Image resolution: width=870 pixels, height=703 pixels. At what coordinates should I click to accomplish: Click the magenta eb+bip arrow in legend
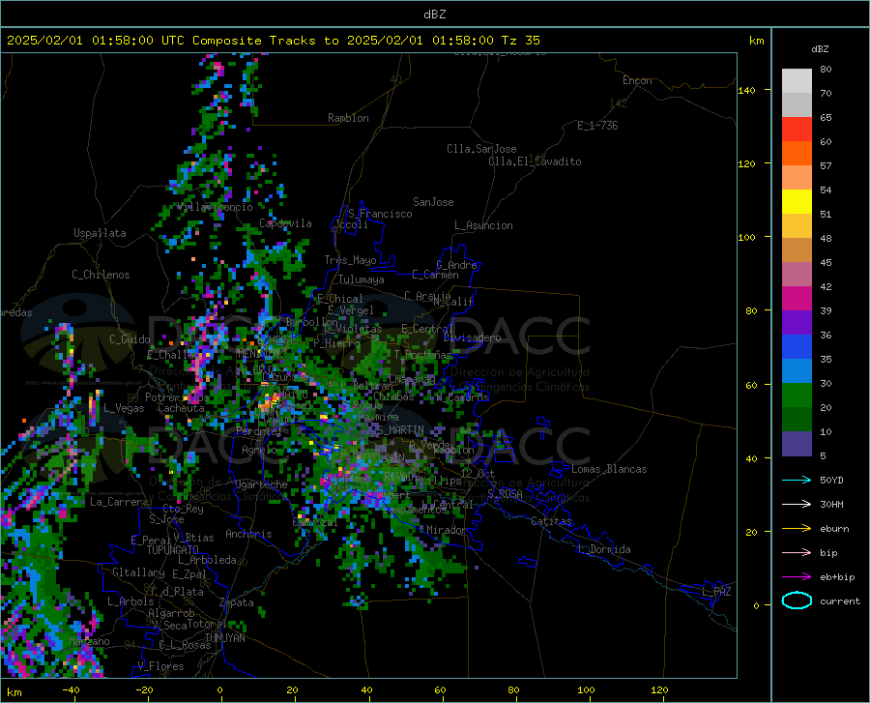pos(797,577)
